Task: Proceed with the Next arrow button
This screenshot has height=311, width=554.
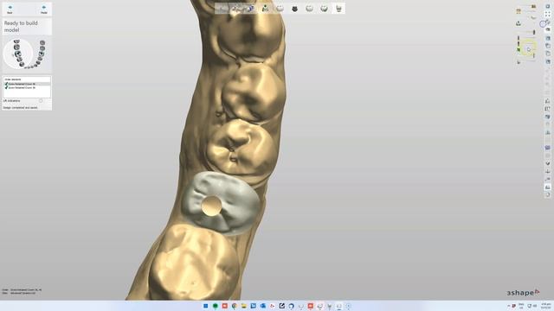Action: (x=44, y=10)
